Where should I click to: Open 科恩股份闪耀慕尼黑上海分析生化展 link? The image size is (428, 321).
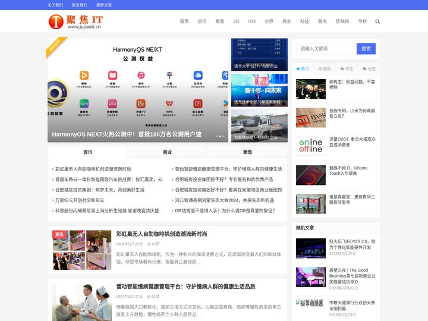107,210
